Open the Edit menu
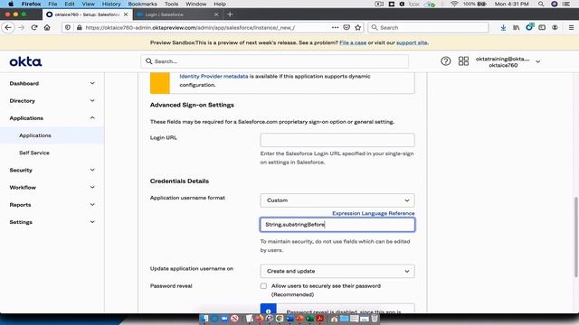579x325 pixels. pyautogui.click(x=70, y=4)
